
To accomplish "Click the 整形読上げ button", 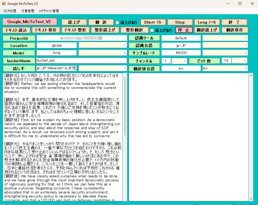I will click(x=105, y=30).
